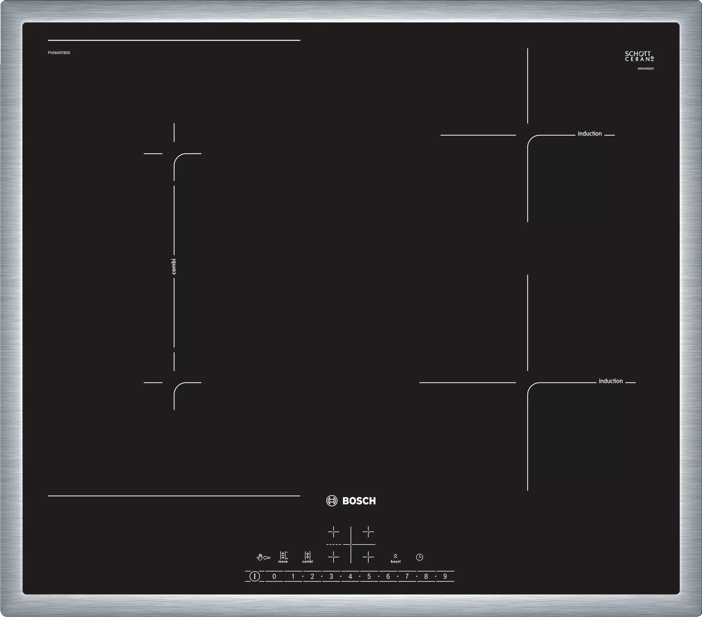Choose power level 3 on the slider

click(331, 577)
